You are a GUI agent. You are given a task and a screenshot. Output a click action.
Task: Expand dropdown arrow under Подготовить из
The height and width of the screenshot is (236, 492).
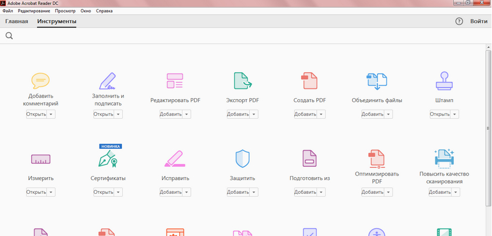click(x=321, y=192)
